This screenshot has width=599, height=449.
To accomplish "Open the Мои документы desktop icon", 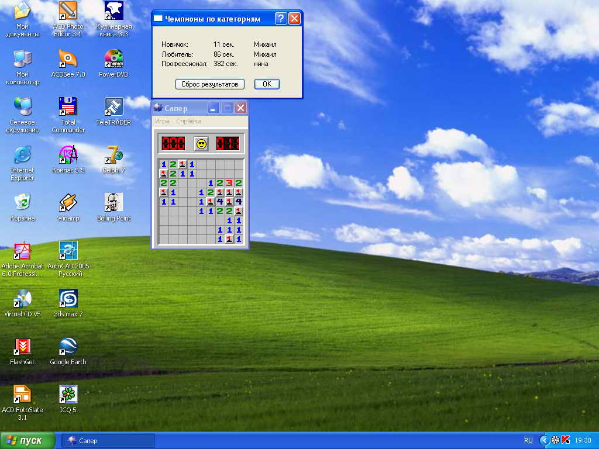I will [23, 20].
